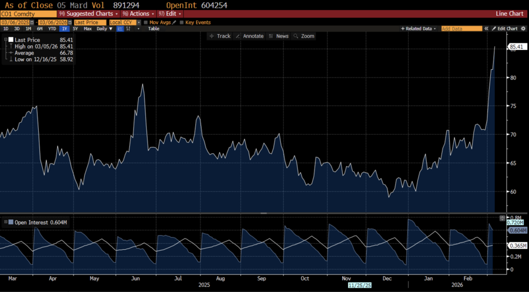Toggle the Key Events checkbox
529x292 pixels.
click(x=182, y=22)
